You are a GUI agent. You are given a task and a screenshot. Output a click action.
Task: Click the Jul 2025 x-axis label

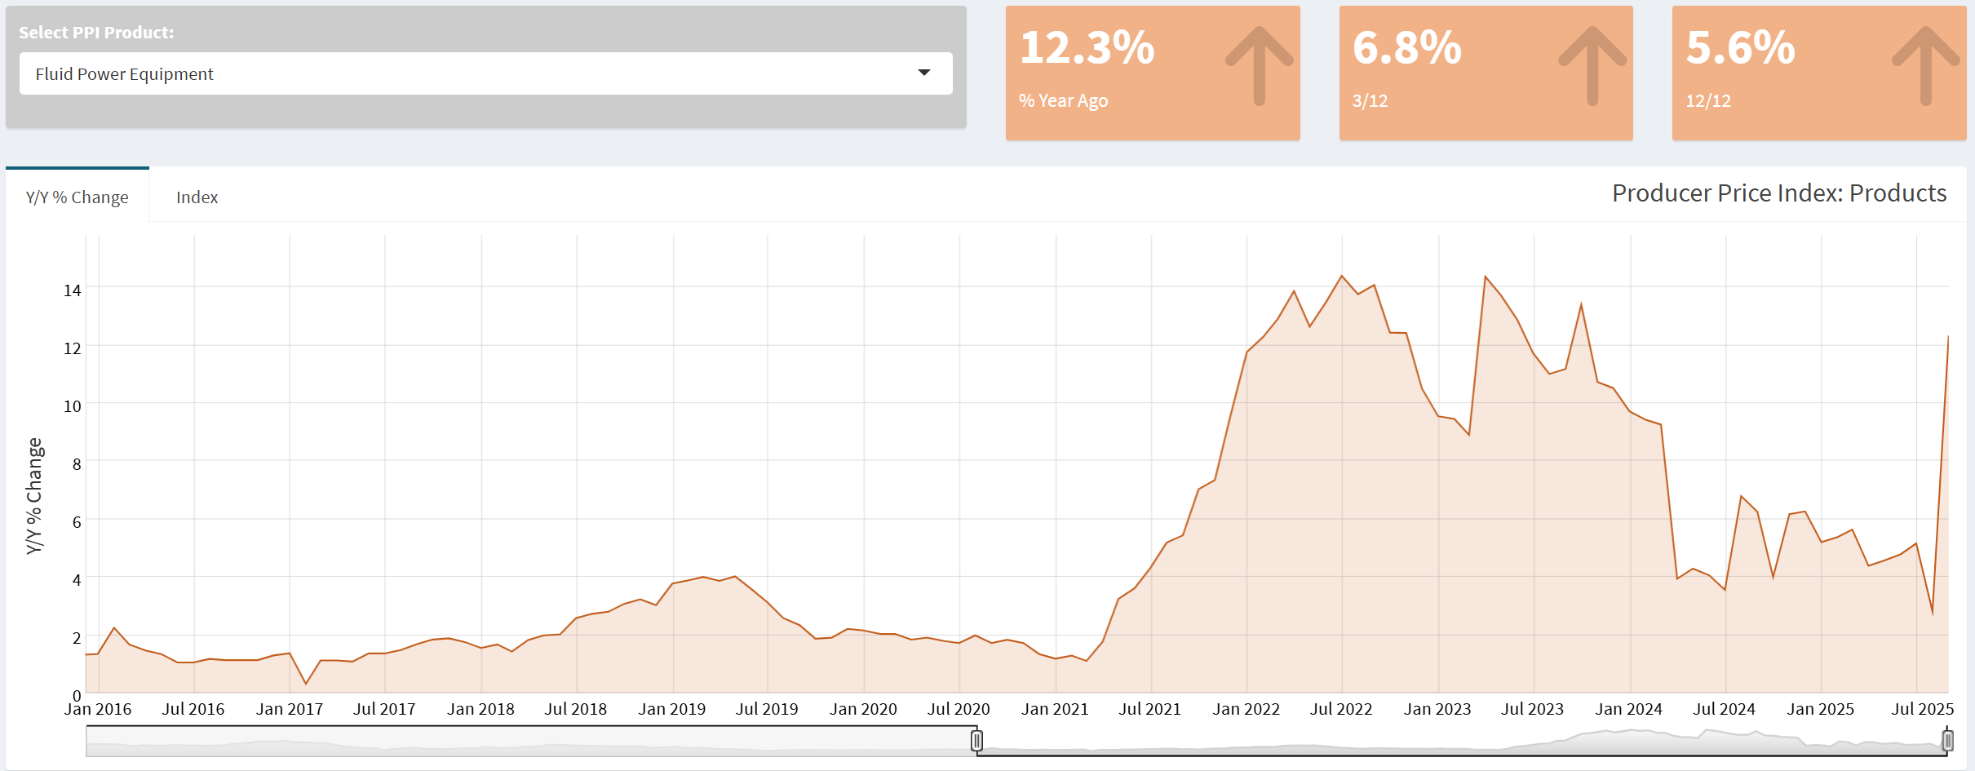pyautogui.click(x=1922, y=709)
